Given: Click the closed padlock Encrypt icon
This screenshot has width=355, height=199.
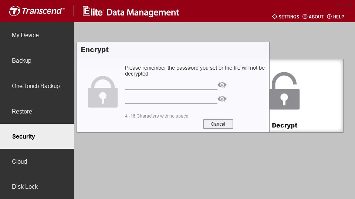Looking at the screenshot, I should [x=103, y=92].
